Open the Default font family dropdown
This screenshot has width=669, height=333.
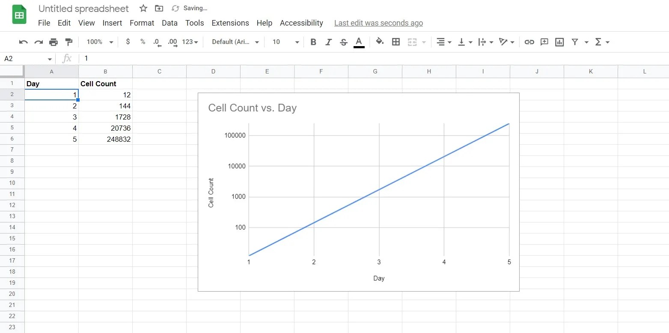coord(234,42)
